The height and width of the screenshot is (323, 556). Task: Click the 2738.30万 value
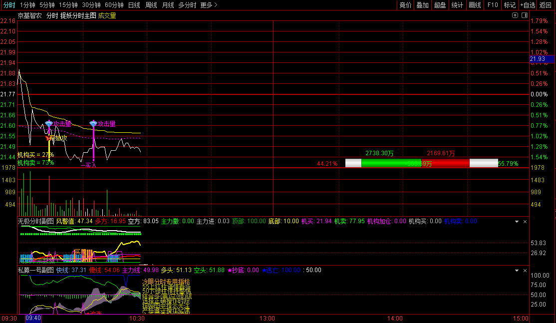[379, 153]
